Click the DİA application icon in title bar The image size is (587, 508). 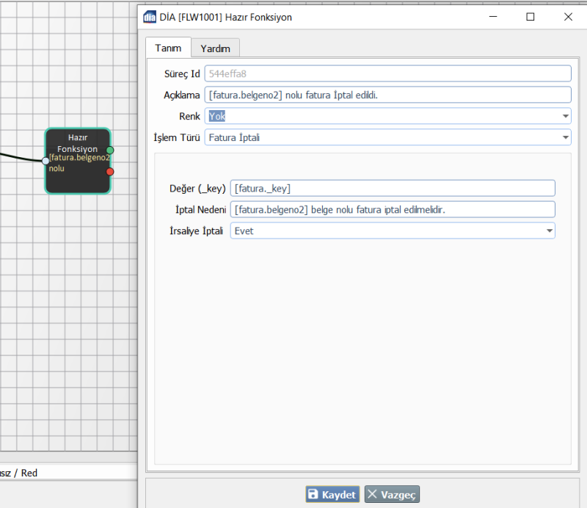coord(150,17)
